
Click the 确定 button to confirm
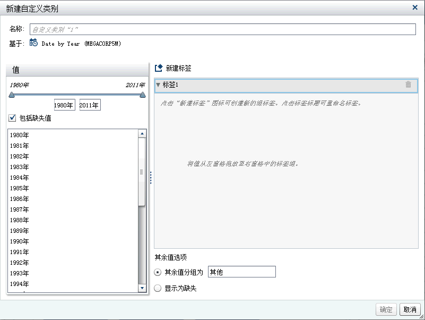click(x=386, y=309)
